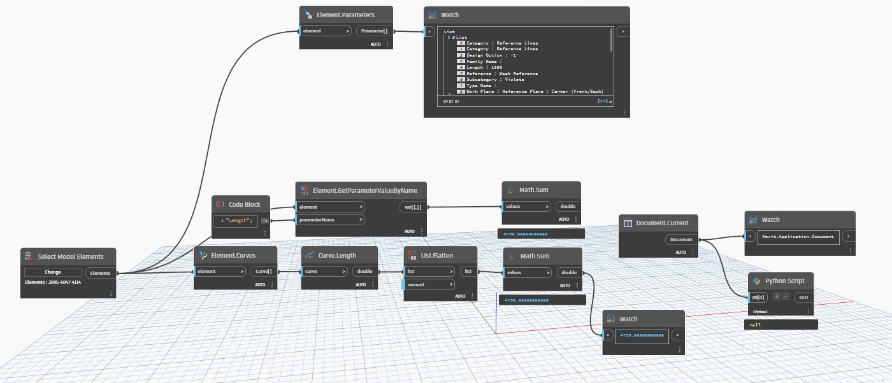Open the three-dot menu on Element.GetParameterValueByName
The height and width of the screenshot is (383, 892).
pyautogui.click(x=421, y=232)
